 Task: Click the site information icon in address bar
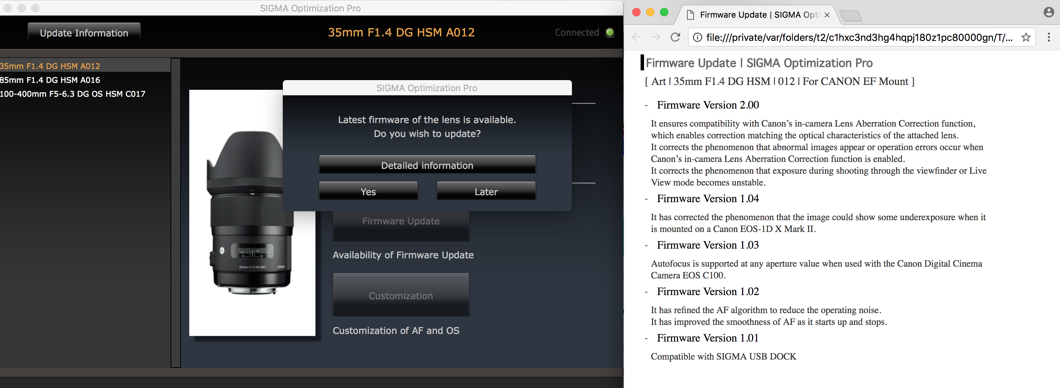pos(697,37)
